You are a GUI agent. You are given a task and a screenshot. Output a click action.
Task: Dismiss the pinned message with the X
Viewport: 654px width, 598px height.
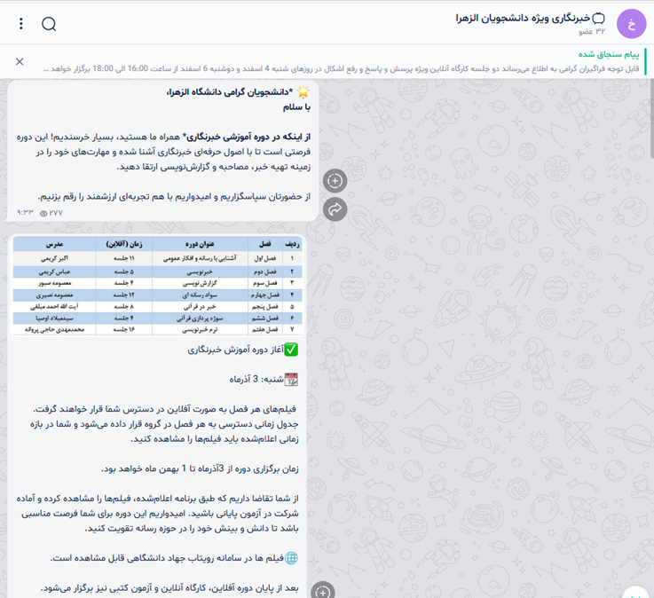click(20, 62)
